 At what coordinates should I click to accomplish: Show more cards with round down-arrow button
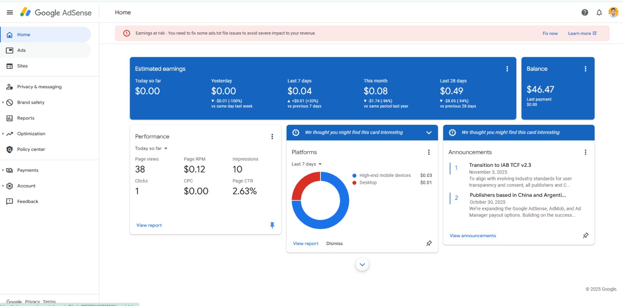pos(362,265)
